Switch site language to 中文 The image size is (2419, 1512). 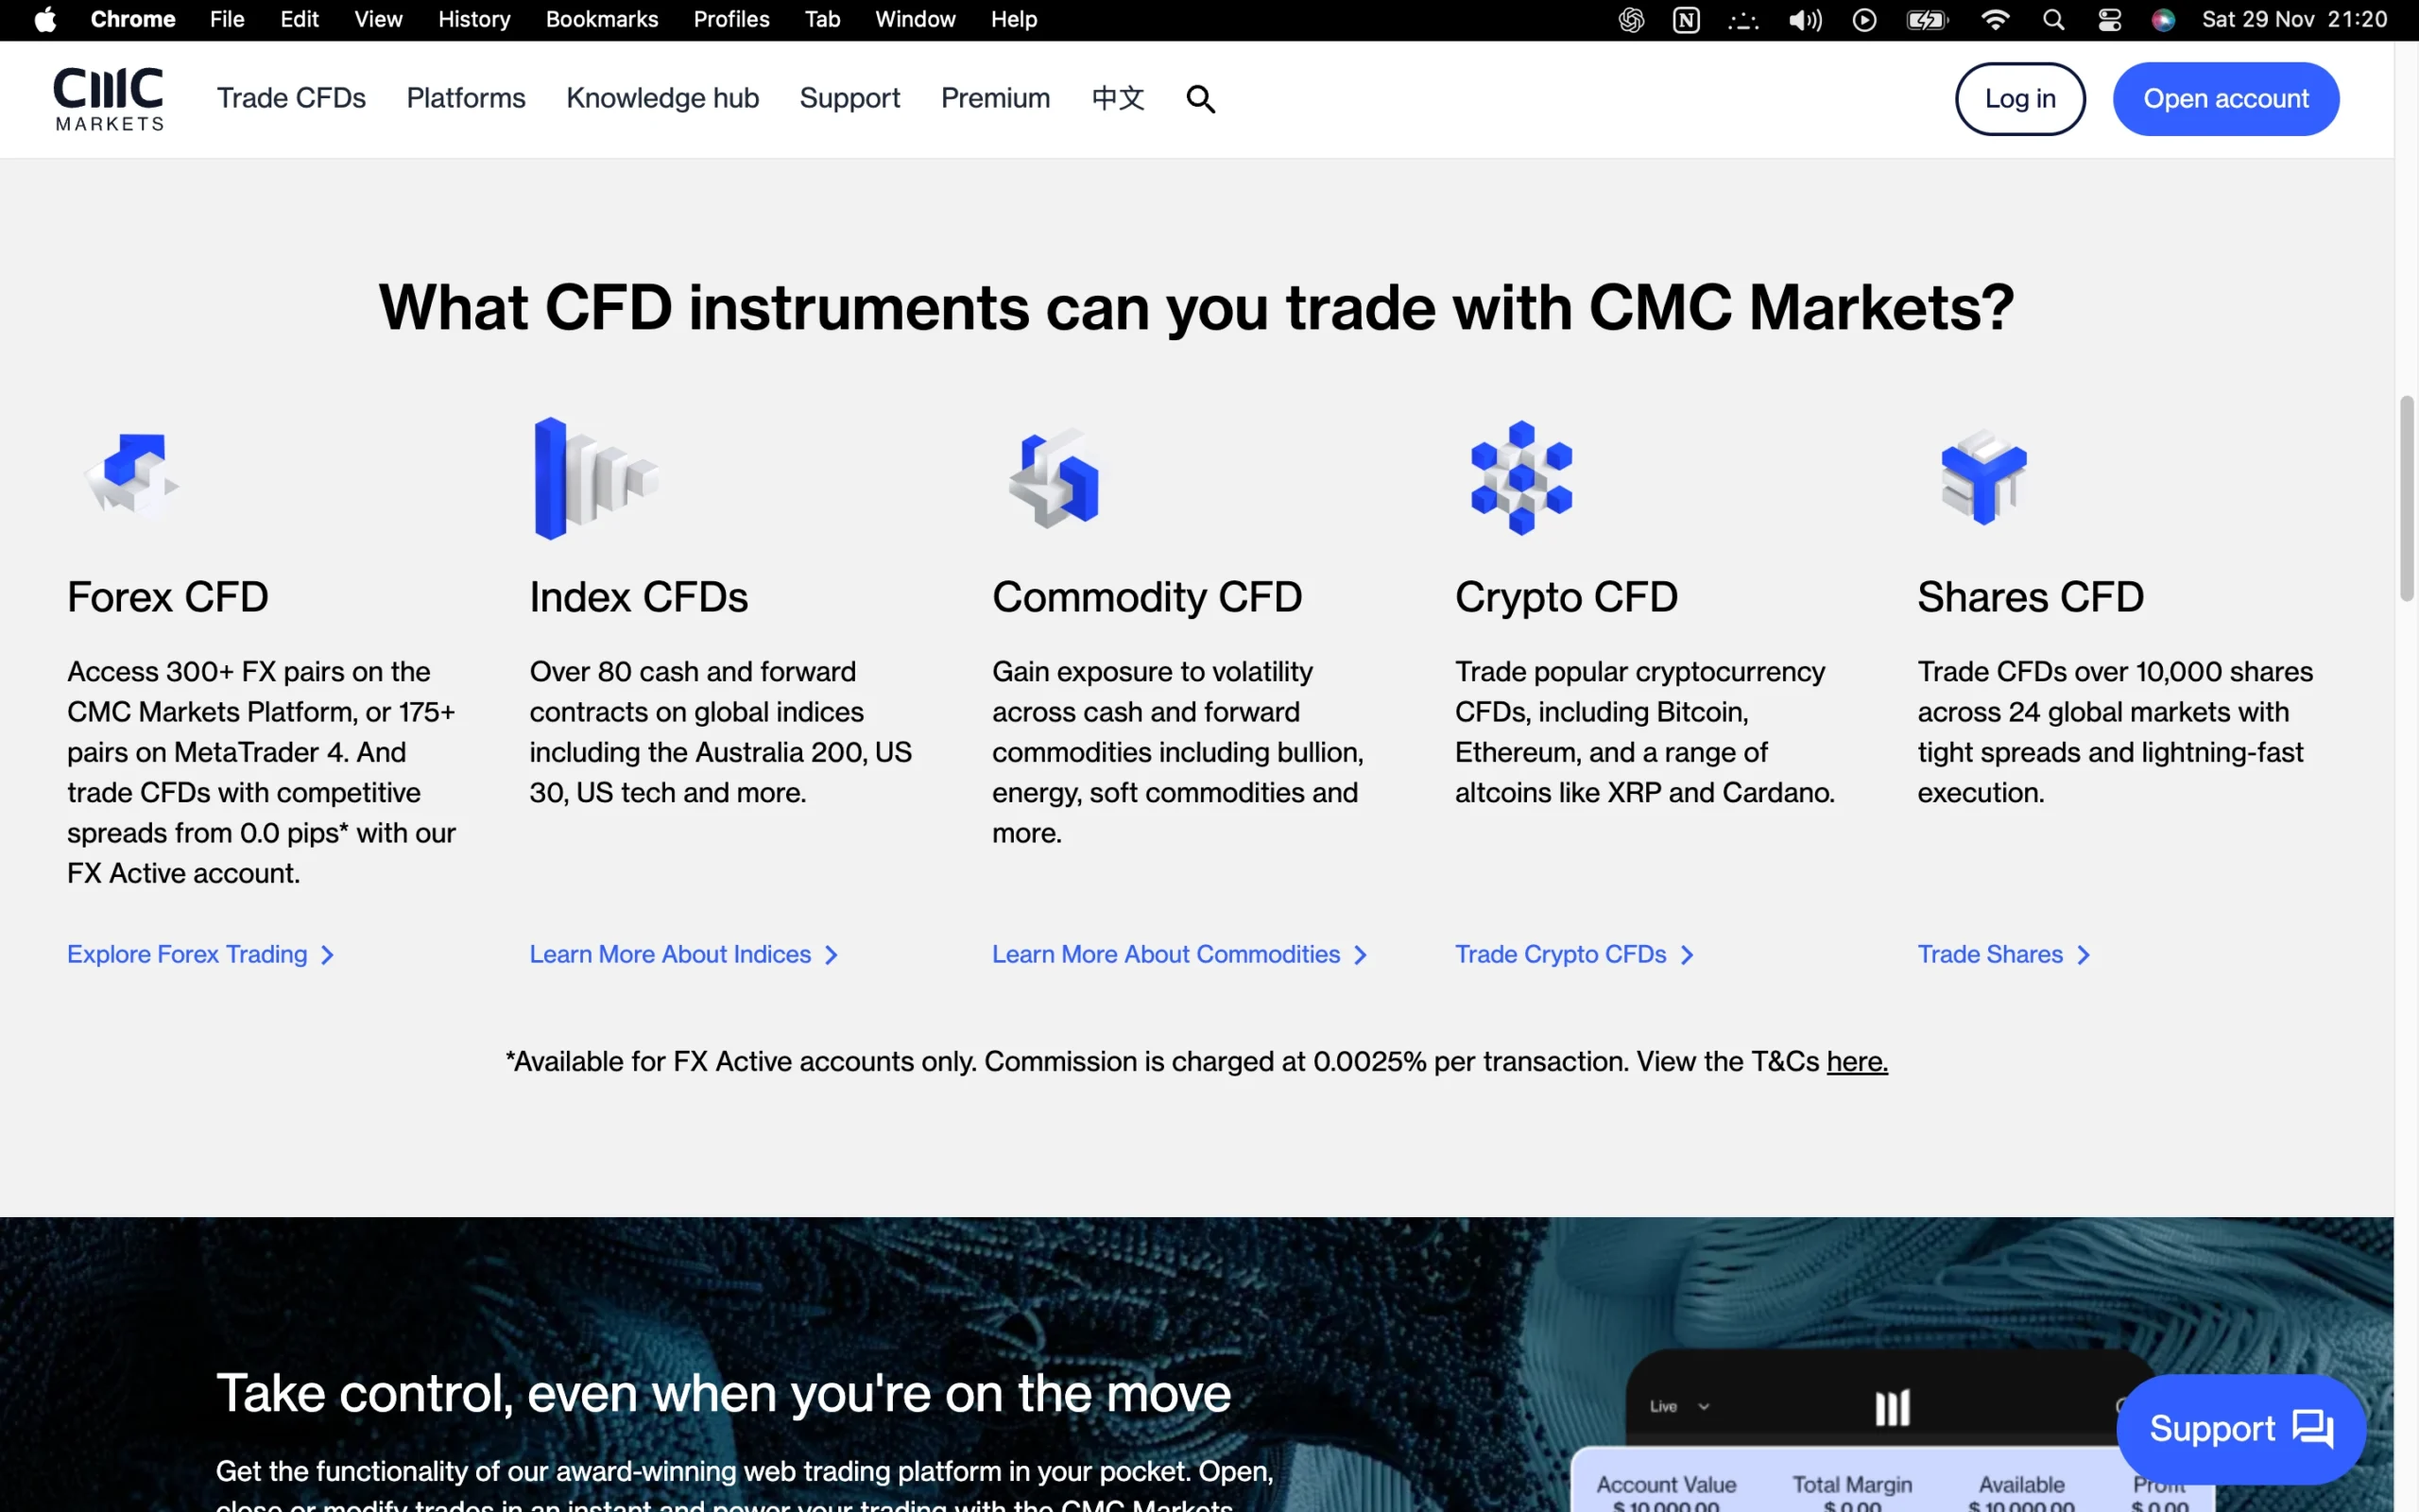click(x=1117, y=98)
